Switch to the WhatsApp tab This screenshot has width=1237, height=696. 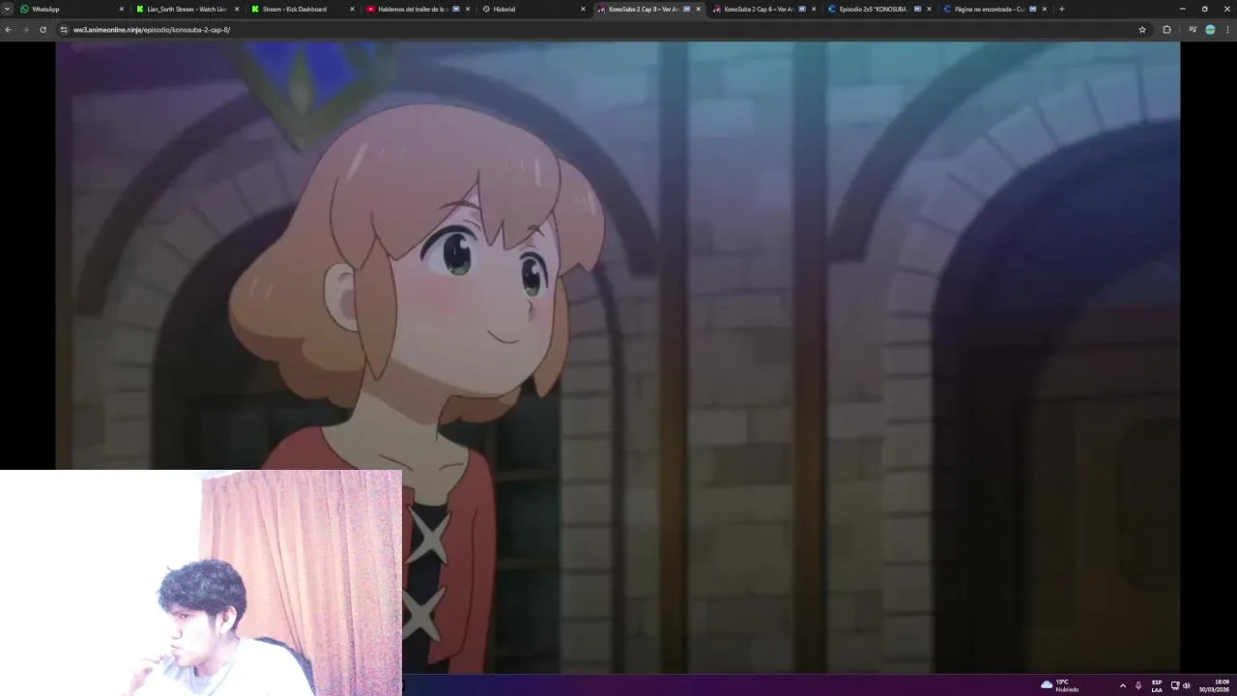(x=72, y=9)
